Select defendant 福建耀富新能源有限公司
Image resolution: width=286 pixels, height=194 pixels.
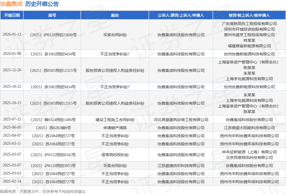coord(249,46)
